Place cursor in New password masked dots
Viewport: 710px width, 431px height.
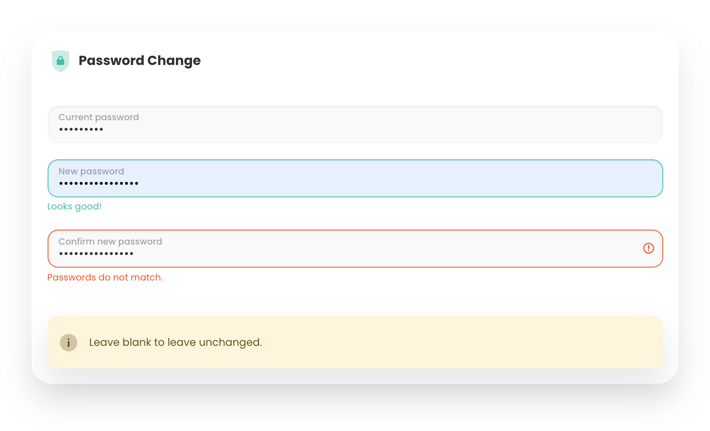tap(98, 184)
